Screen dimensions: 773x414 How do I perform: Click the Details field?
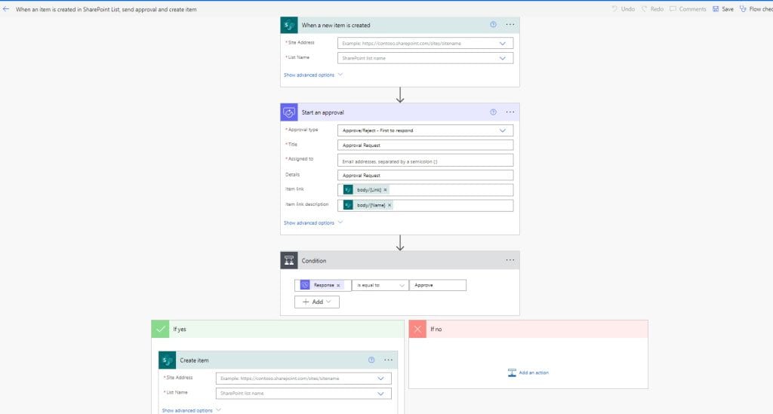[x=426, y=175]
